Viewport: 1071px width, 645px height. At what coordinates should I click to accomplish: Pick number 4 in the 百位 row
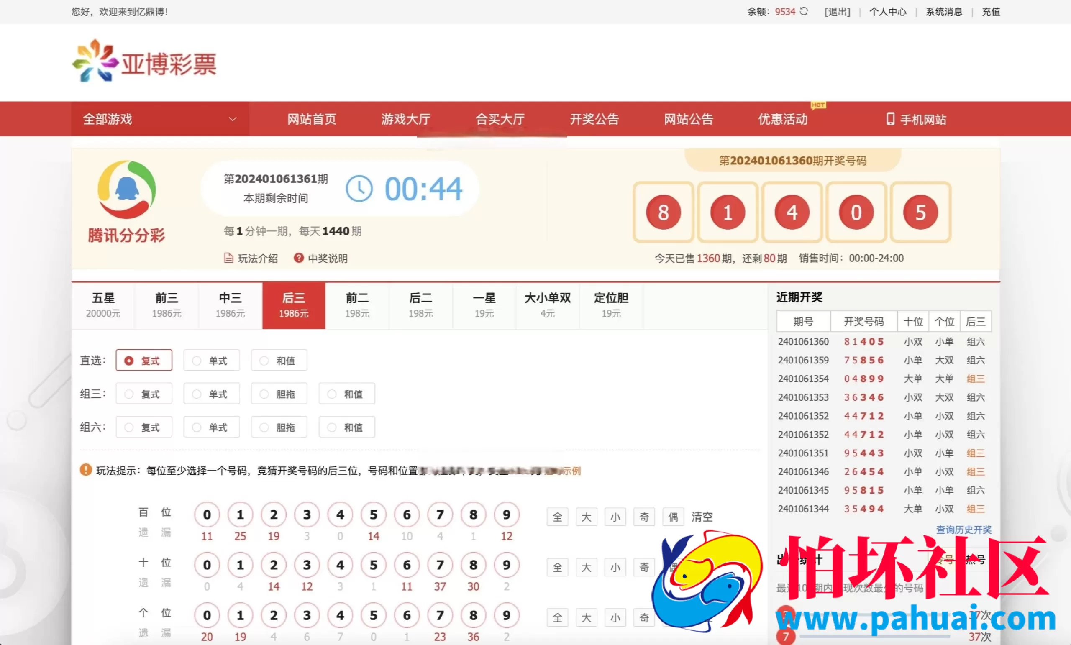click(x=341, y=514)
